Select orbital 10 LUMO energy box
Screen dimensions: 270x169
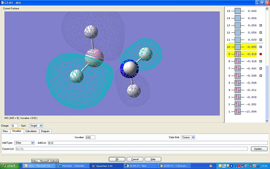pos(238,47)
